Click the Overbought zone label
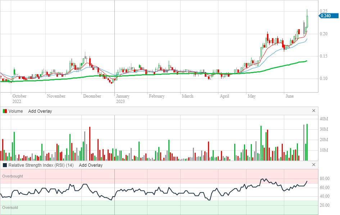This screenshot has height=215, width=340. pyautogui.click(x=13, y=176)
